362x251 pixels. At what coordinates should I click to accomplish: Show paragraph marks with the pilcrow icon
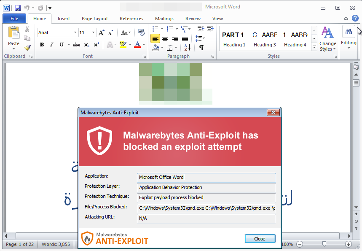[x=201, y=48]
